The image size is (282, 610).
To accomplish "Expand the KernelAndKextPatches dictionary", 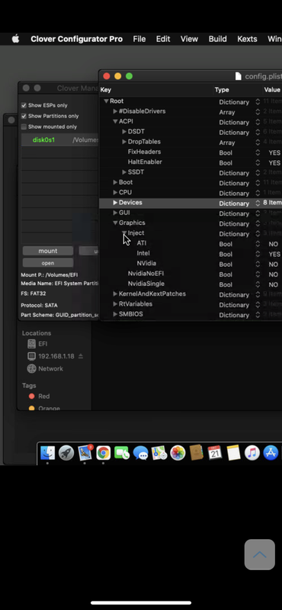I will [x=115, y=294].
